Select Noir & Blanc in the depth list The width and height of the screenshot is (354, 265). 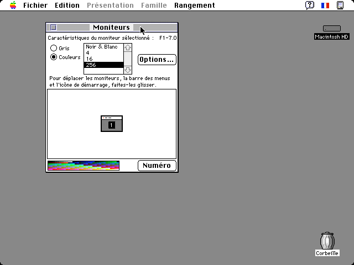103,46
